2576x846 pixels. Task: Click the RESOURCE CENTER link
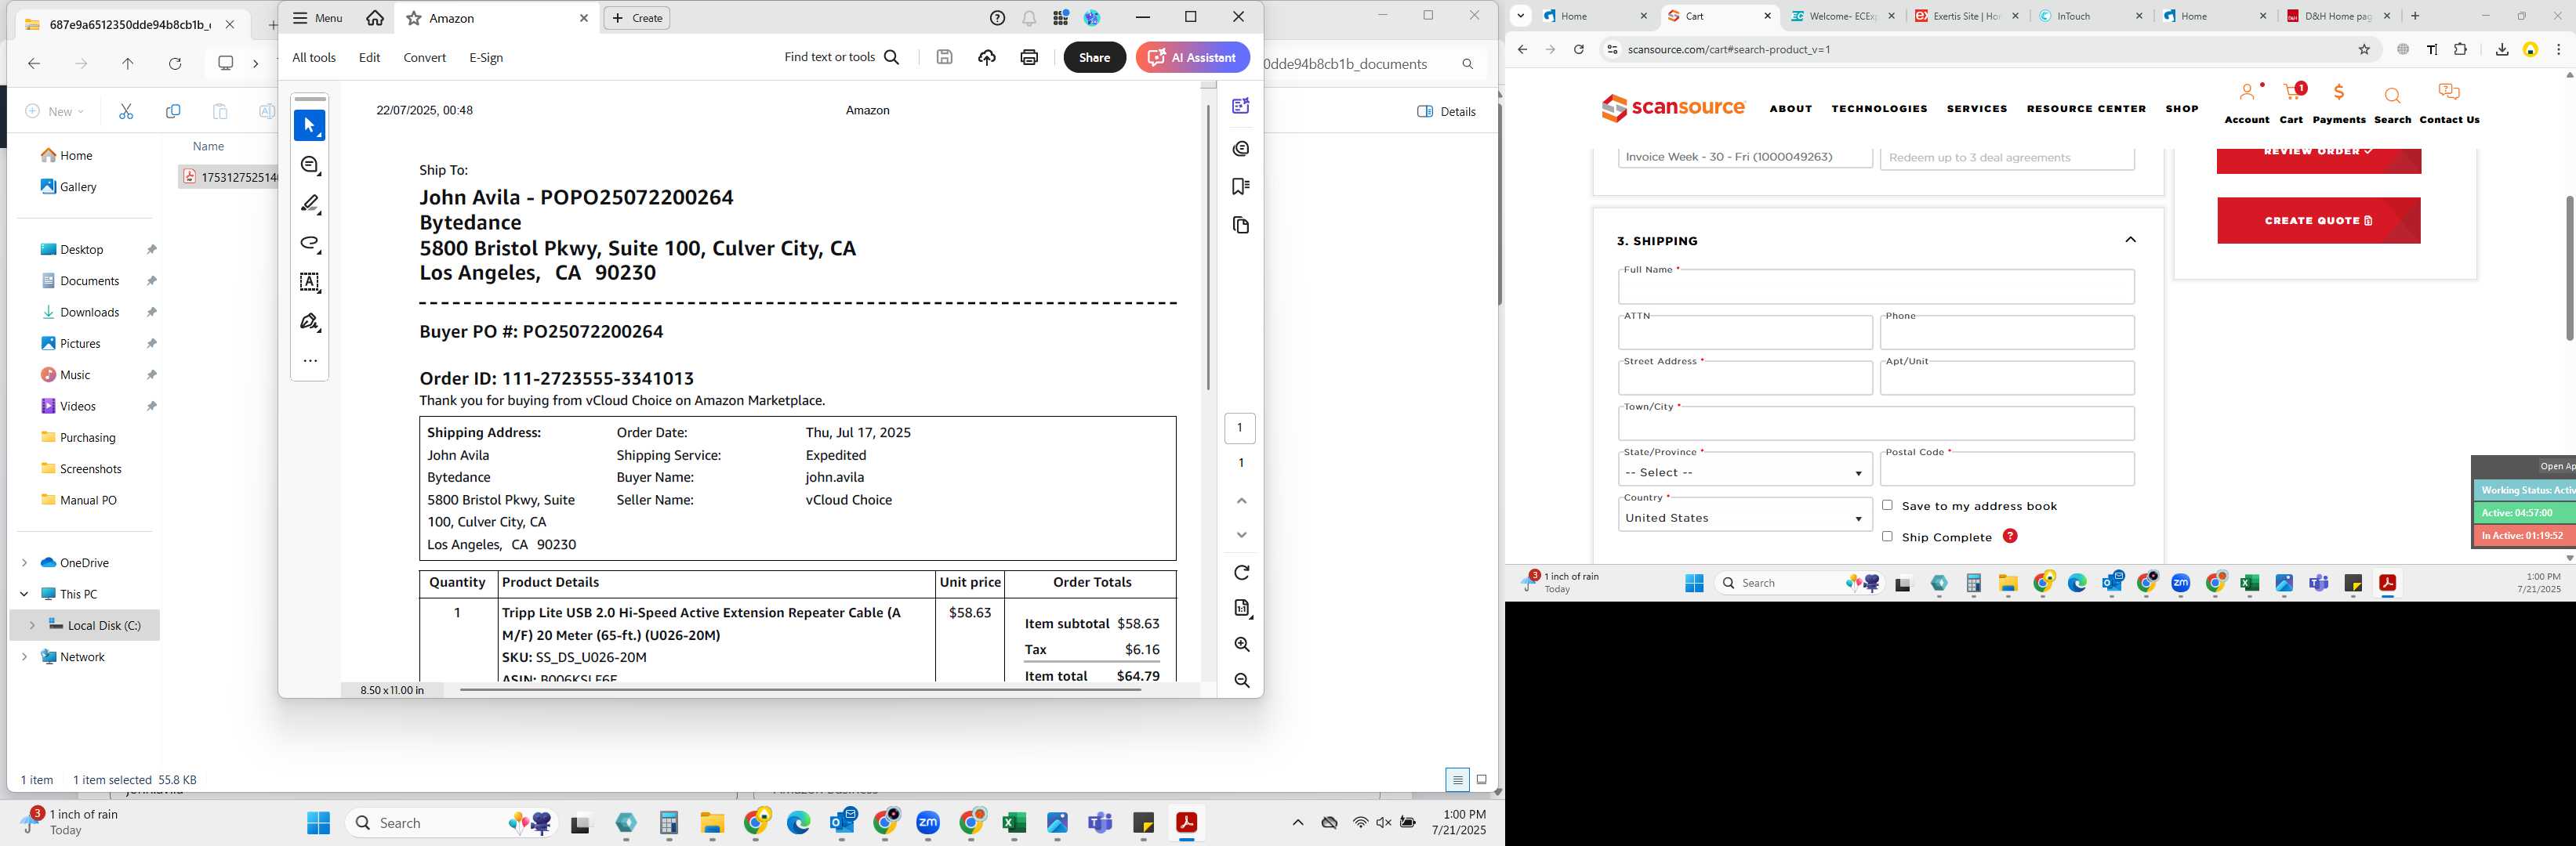2086,108
